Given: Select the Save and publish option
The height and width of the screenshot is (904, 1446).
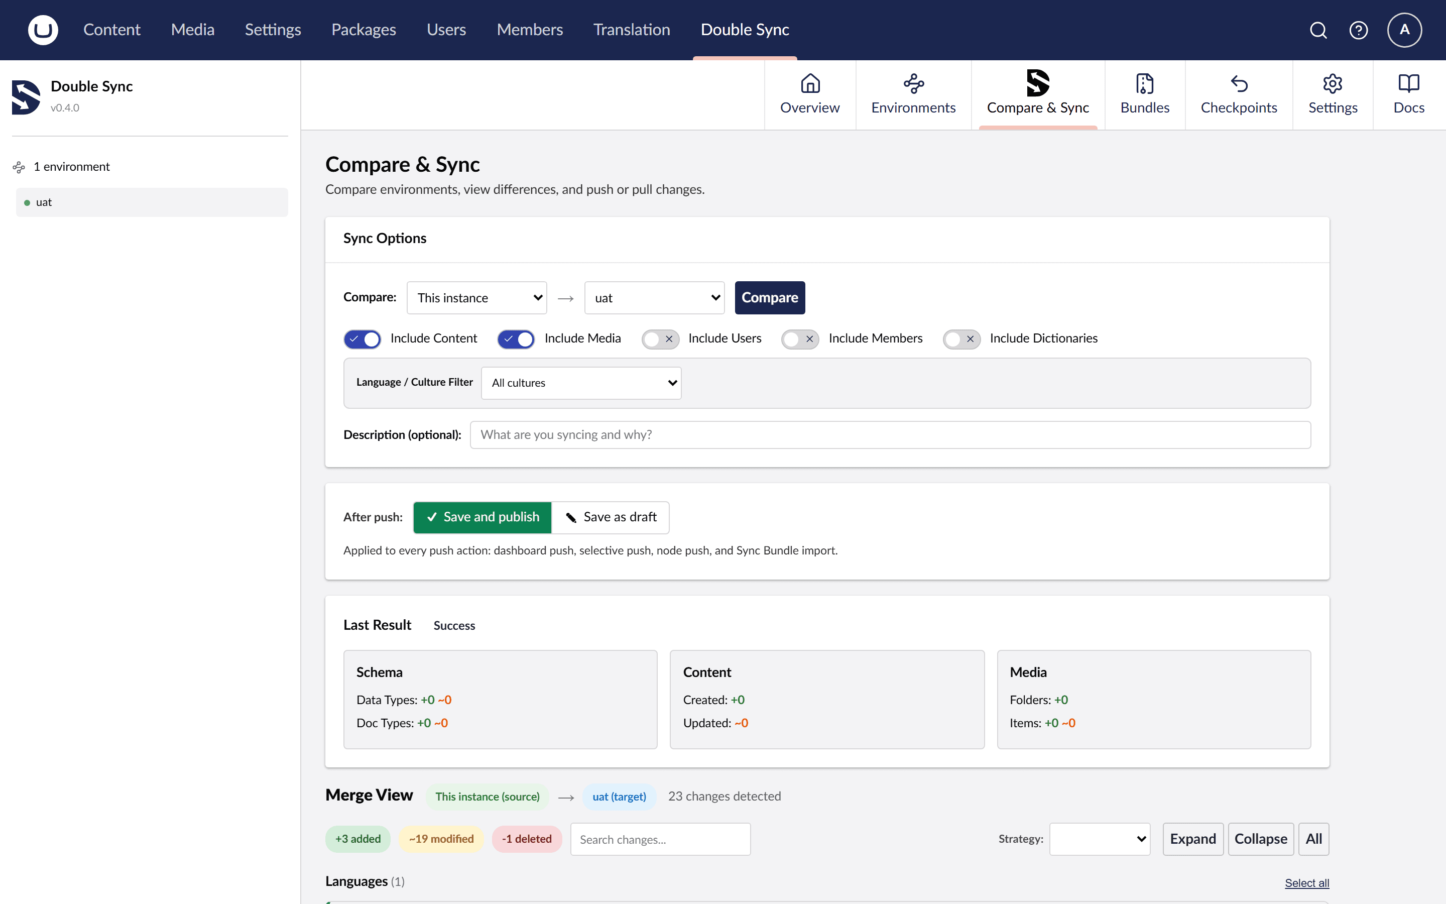Looking at the screenshot, I should click(482, 517).
